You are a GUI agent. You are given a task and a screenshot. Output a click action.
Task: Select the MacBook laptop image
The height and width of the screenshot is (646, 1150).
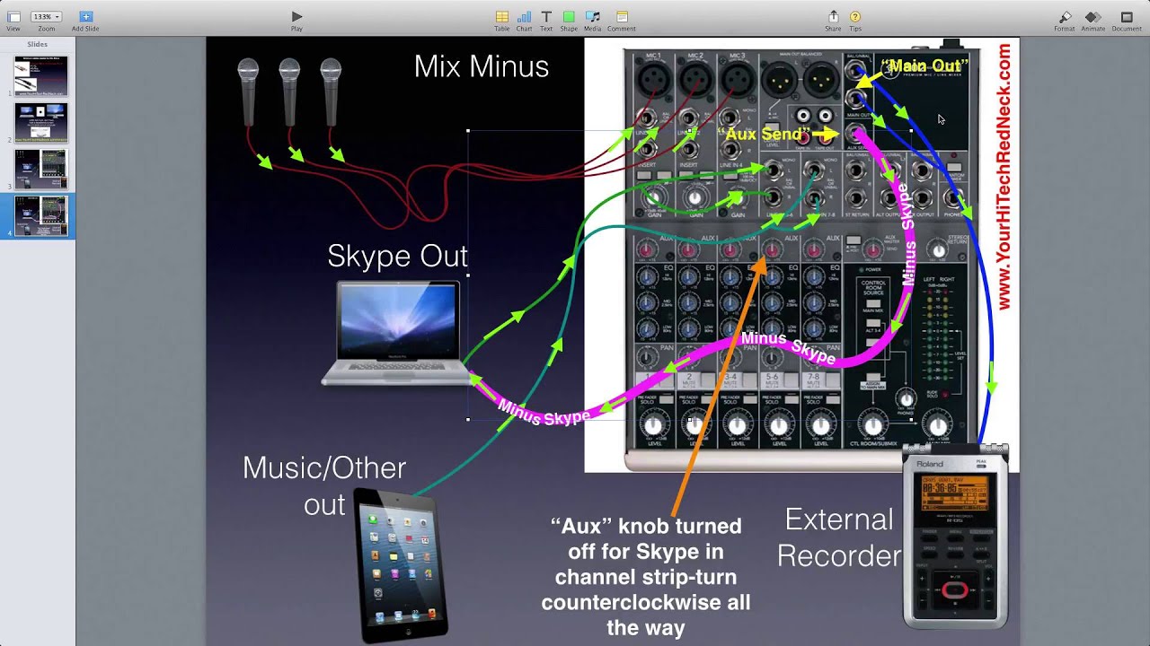point(395,333)
